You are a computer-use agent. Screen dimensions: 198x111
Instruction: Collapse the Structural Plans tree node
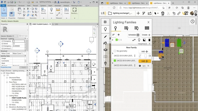click(7, 78)
